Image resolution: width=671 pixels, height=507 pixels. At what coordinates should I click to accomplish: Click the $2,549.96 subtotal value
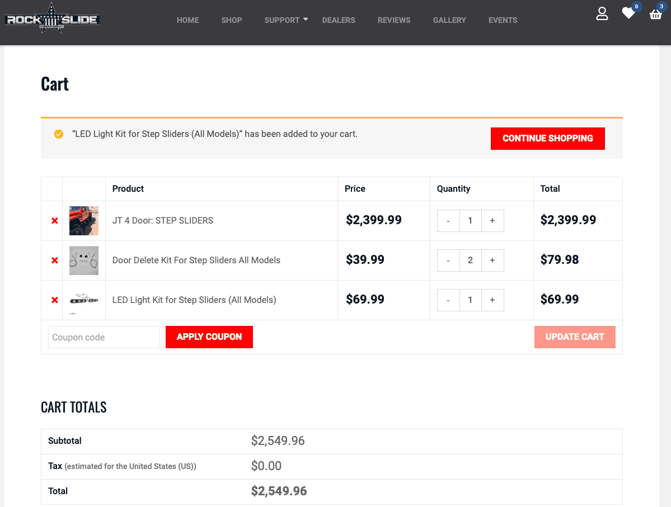pyautogui.click(x=278, y=440)
